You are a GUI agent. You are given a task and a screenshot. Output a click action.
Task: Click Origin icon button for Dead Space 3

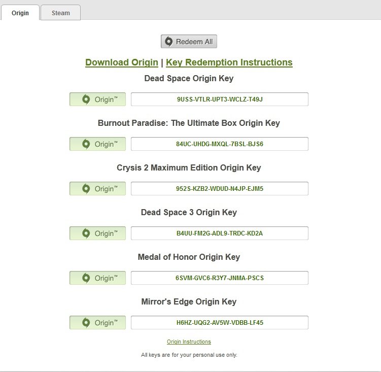[x=97, y=233]
